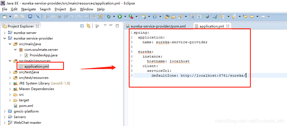The image size is (287, 126).
Task: Click the Search flashlight icon
Action: tap(180, 17)
